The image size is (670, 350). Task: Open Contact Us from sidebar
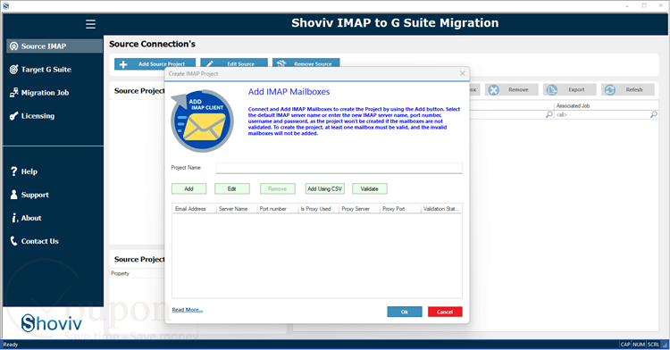39,241
